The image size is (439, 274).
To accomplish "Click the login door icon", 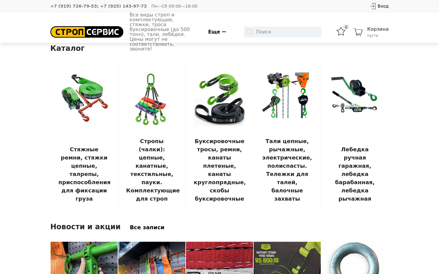I will pos(373,6).
